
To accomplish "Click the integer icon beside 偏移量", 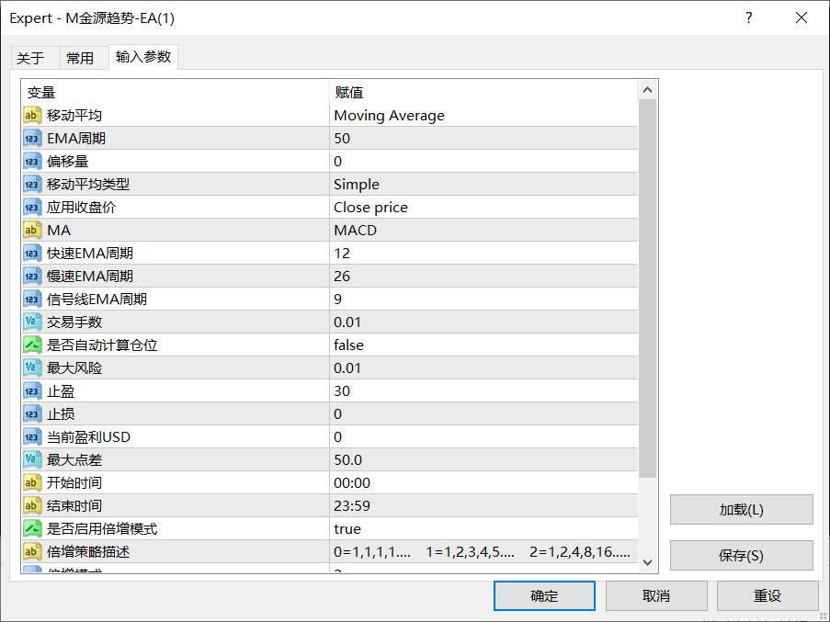I will (x=32, y=162).
